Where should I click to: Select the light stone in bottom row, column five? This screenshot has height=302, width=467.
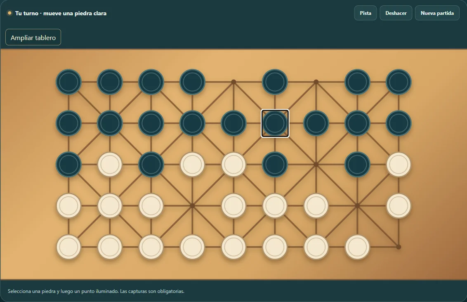[x=233, y=247]
